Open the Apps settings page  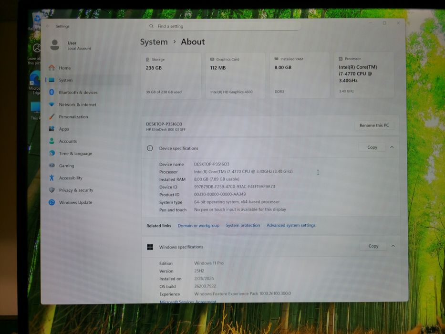[89, 129]
